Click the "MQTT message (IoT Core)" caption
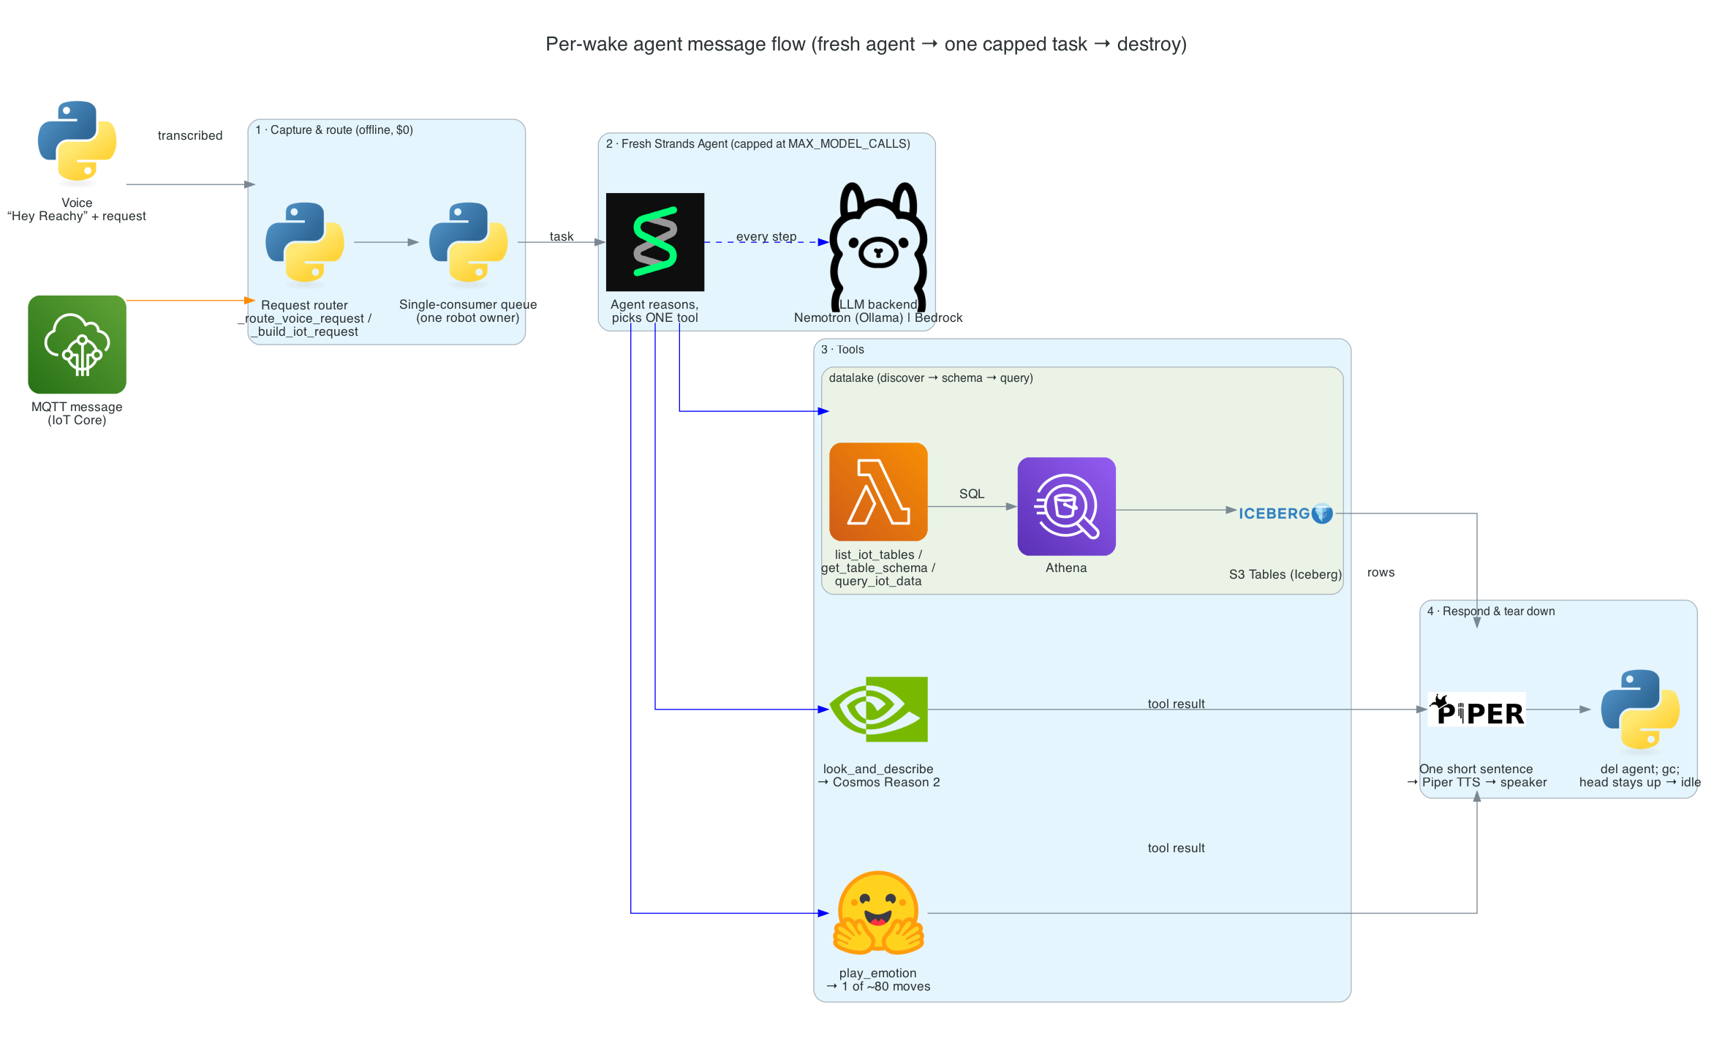 pos(77,413)
